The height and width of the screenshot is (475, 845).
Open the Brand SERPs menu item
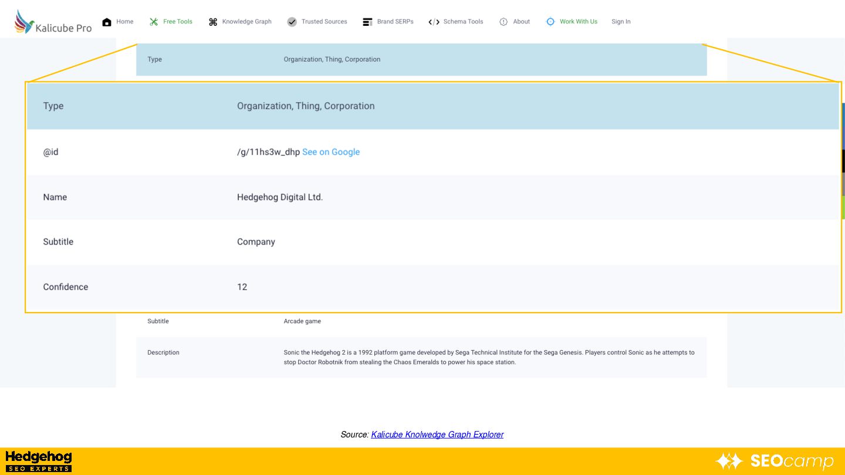(396, 22)
